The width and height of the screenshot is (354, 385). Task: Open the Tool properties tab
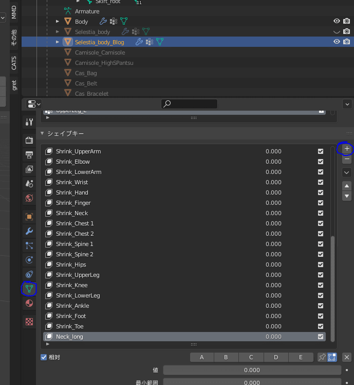pos(29,122)
